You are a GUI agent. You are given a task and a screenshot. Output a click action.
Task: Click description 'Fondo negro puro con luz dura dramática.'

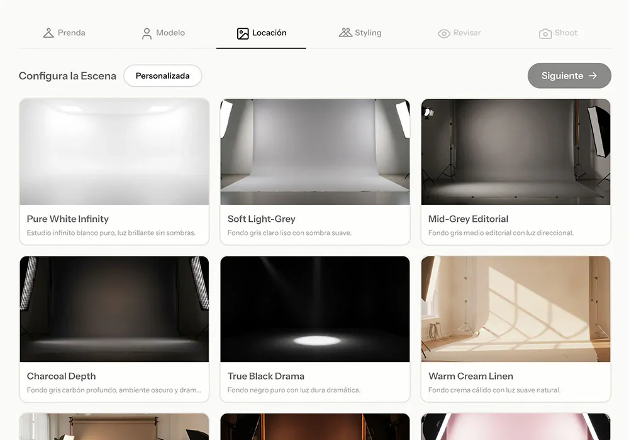point(294,390)
